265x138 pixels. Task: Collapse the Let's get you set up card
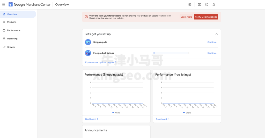tap(217, 34)
